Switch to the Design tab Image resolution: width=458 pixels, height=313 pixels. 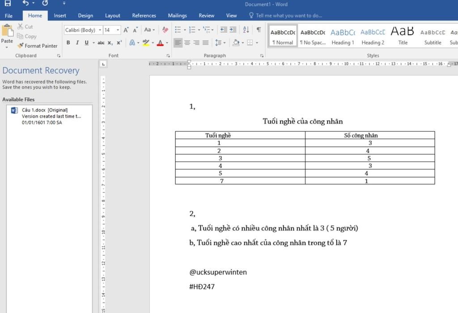[85, 16]
